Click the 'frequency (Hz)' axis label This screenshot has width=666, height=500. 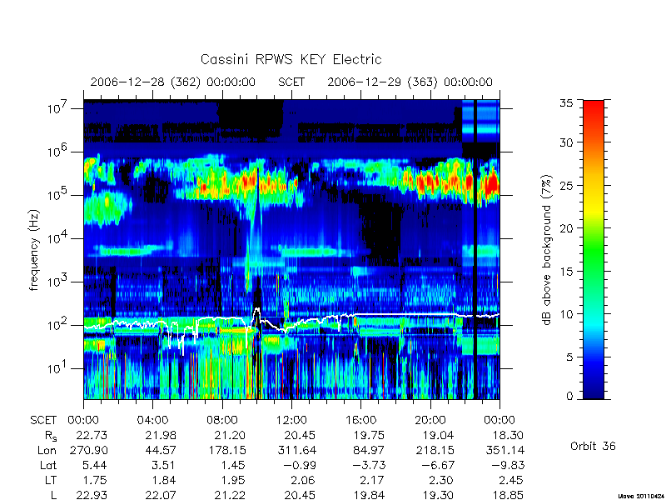34,250
